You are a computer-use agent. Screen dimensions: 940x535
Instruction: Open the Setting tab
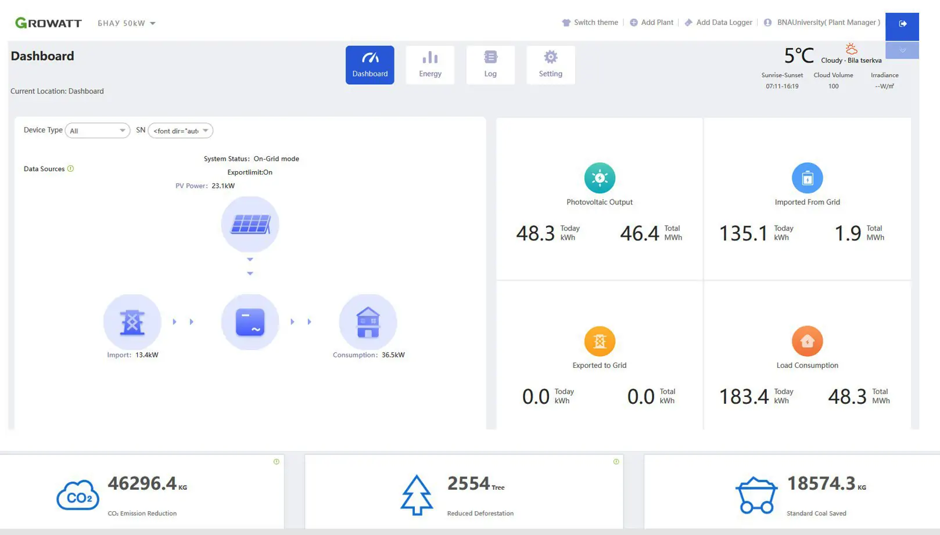click(550, 65)
